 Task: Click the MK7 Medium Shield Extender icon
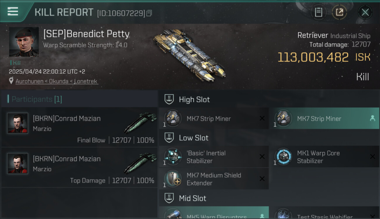173,179
